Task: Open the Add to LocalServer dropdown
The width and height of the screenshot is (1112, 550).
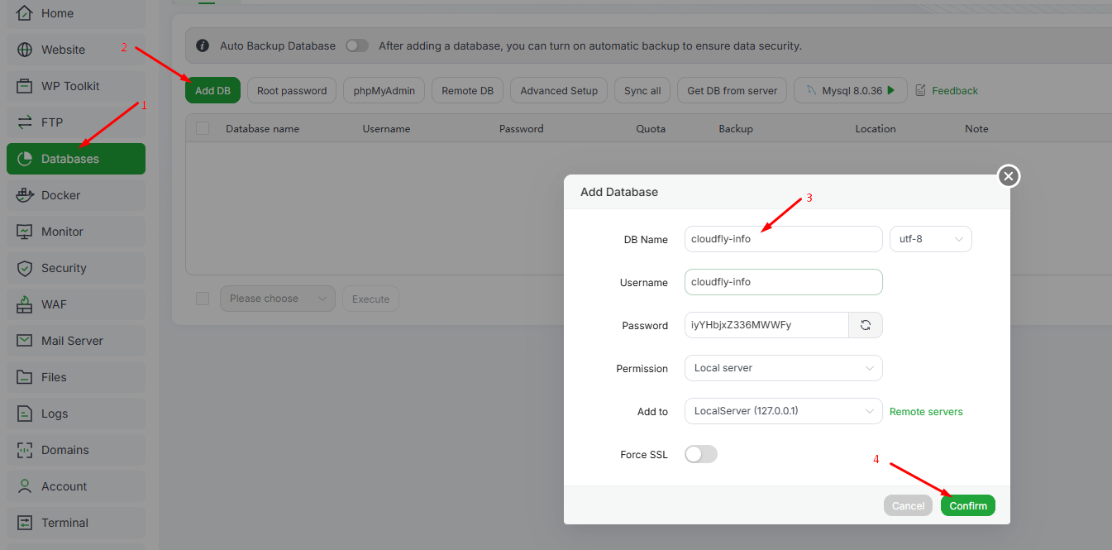Action: pos(783,411)
